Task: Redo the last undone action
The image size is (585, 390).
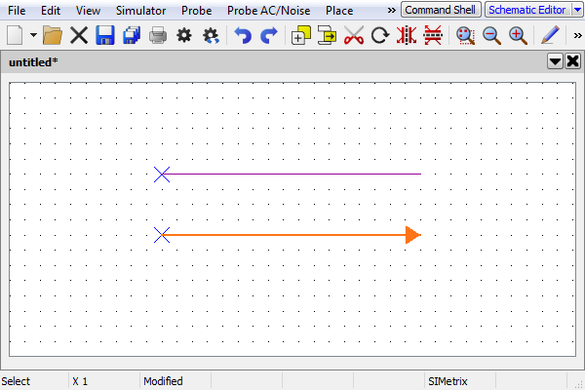Action: click(x=269, y=36)
